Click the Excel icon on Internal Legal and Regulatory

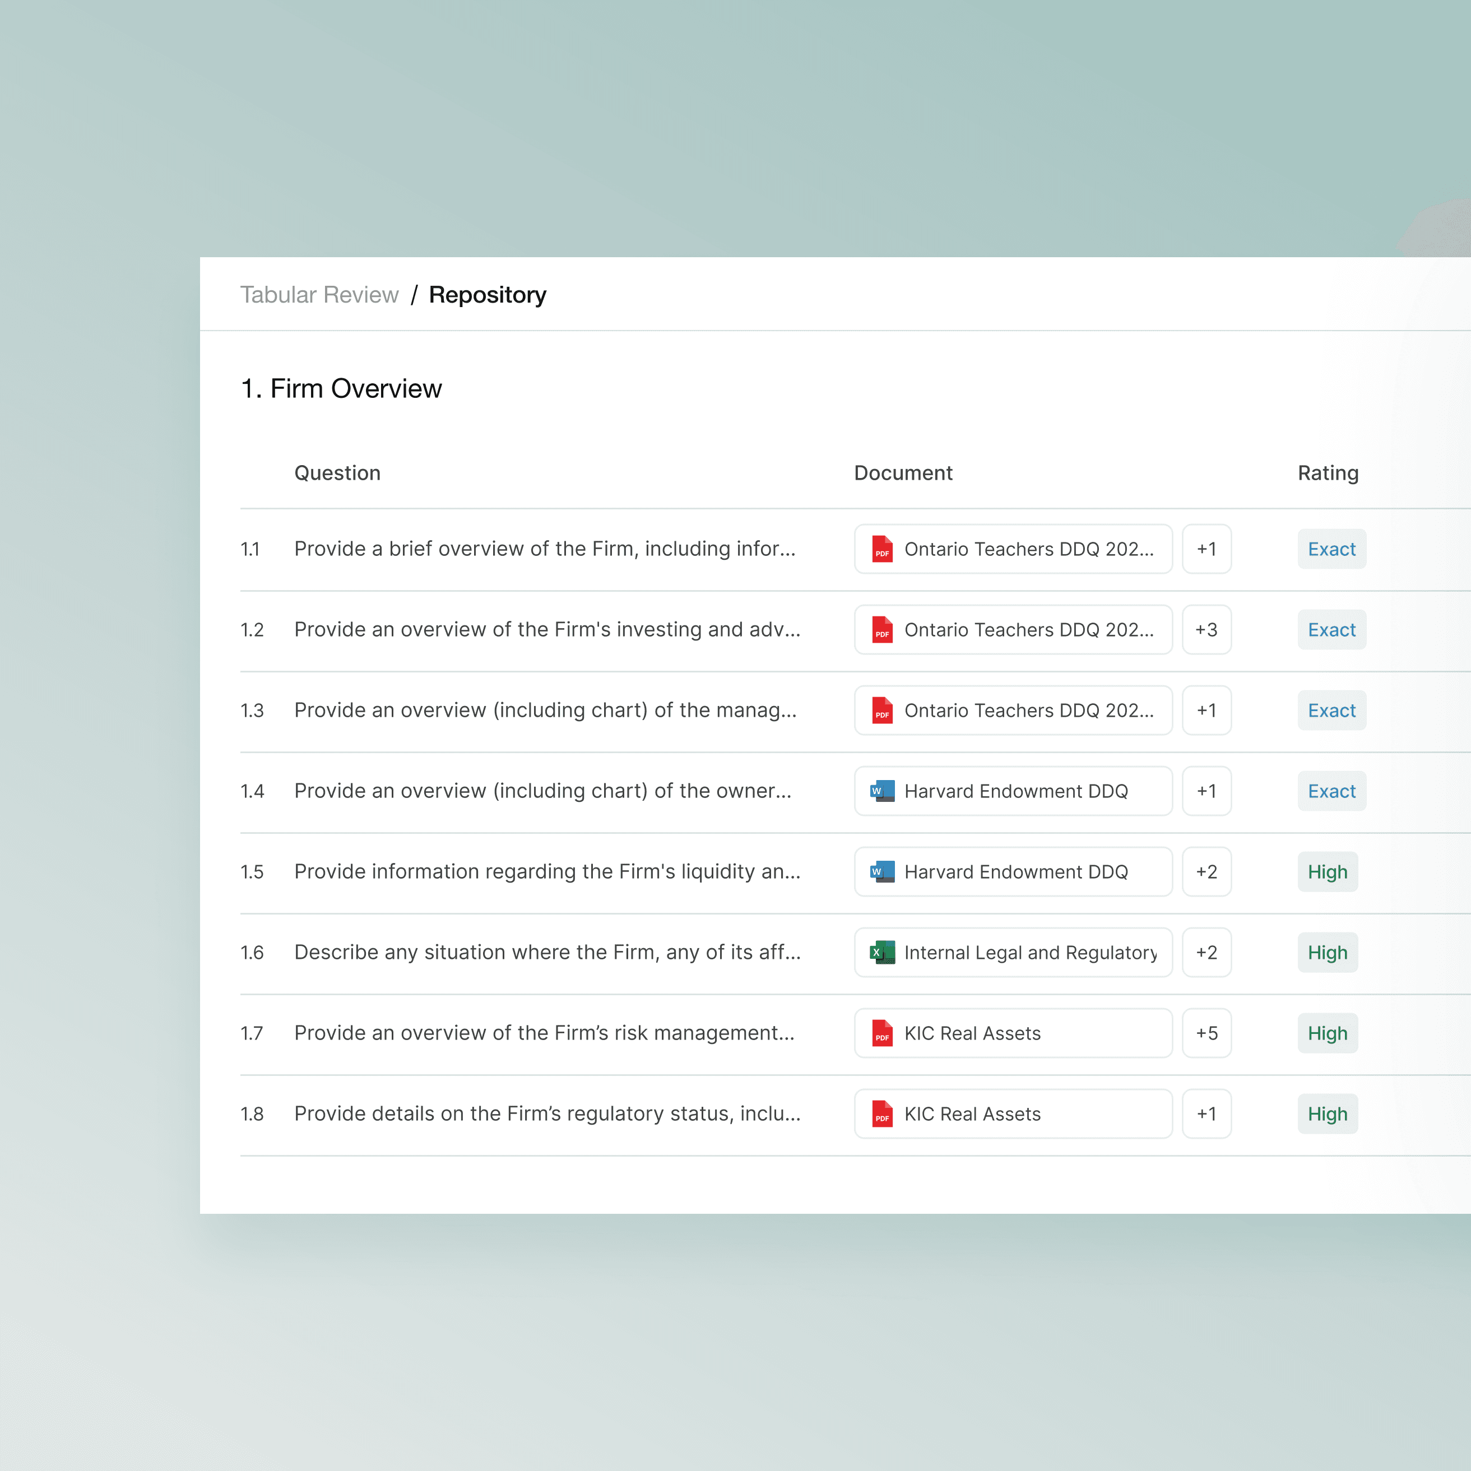[x=881, y=953]
